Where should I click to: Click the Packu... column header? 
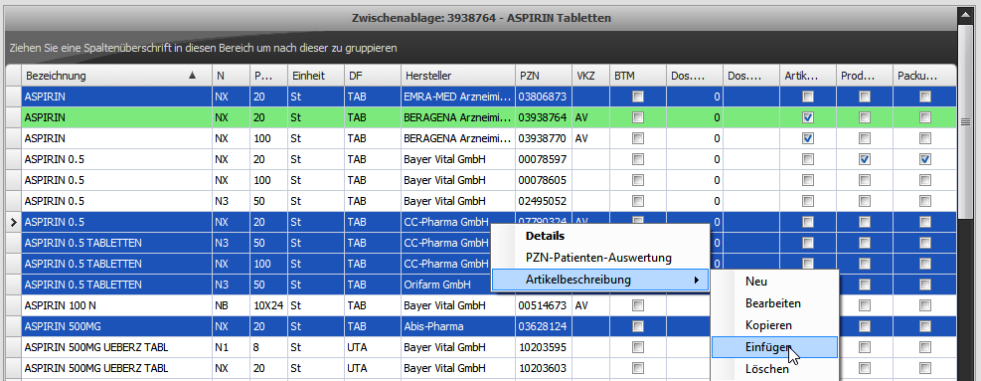pos(924,76)
